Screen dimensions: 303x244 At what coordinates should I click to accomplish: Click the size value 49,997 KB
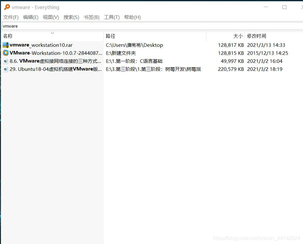pyautogui.click(x=232, y=61)
